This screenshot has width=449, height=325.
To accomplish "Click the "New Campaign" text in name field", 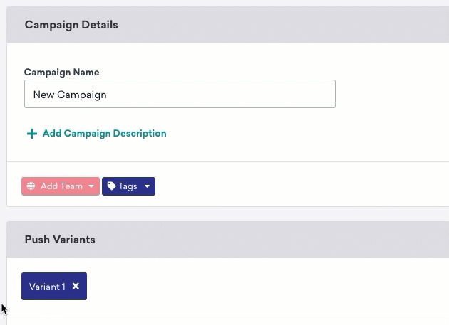I will pyautogui.click(x=70, y=95).
